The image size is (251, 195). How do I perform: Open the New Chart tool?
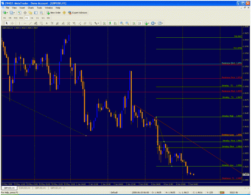4,12
